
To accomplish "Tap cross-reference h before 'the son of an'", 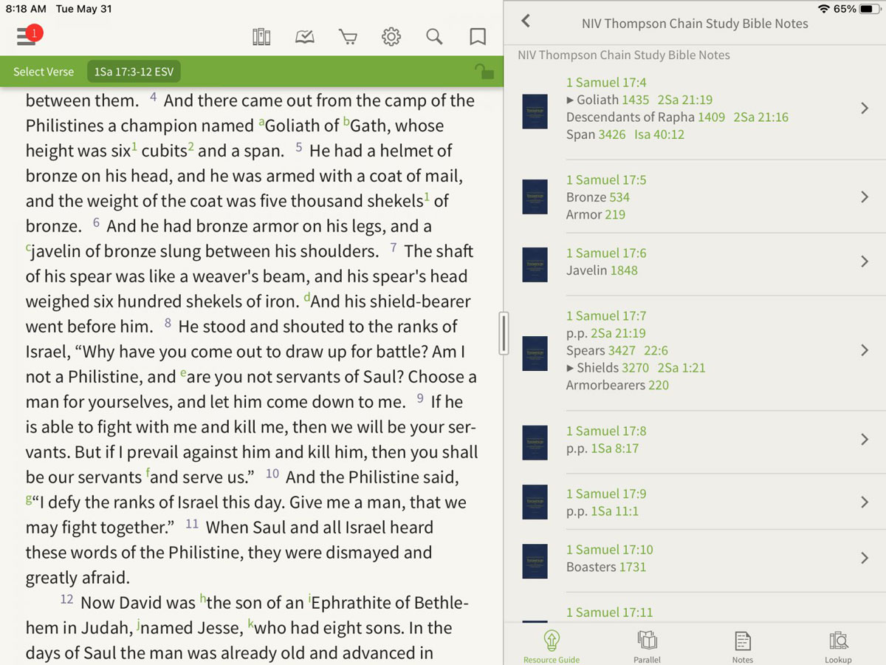I will (203, 598).
